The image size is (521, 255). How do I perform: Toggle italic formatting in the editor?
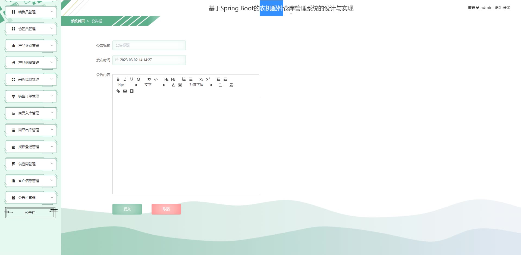pos(125,79)
